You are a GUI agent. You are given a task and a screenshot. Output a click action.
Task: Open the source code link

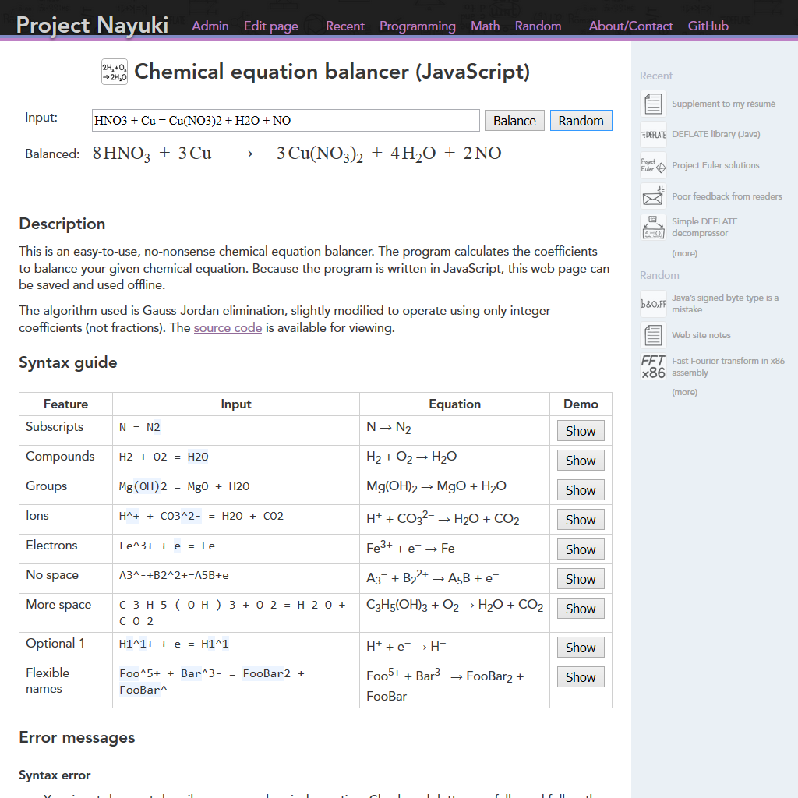(x=228, y=328)
